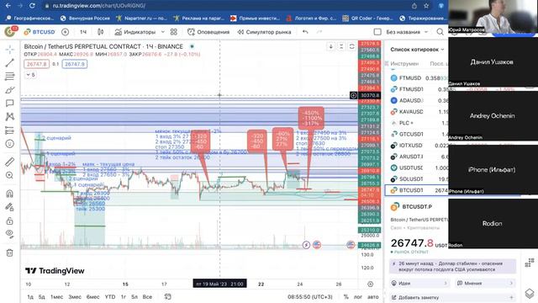Open timezone menu 08:55:50 (UTC+3)

pyautogui.click(x=310, y=297)
